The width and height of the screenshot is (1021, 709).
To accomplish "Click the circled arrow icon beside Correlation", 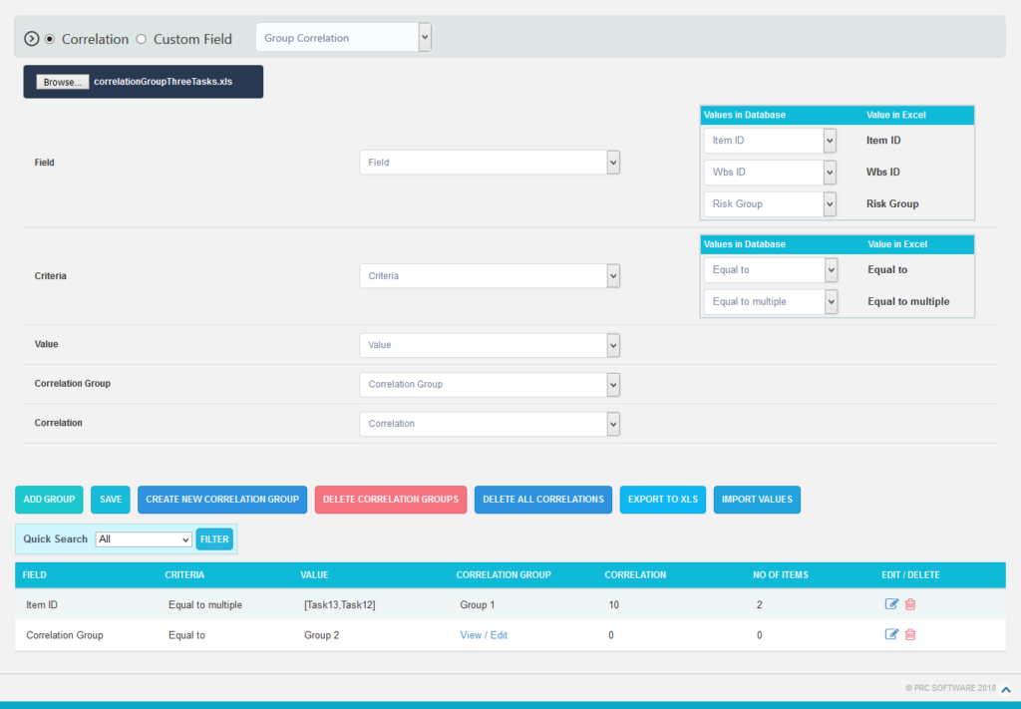I will (32, 39).
